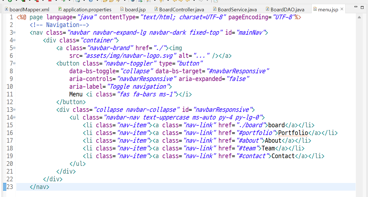
Task: Collapse the button element fold at line 7
Action: point(14,63)
